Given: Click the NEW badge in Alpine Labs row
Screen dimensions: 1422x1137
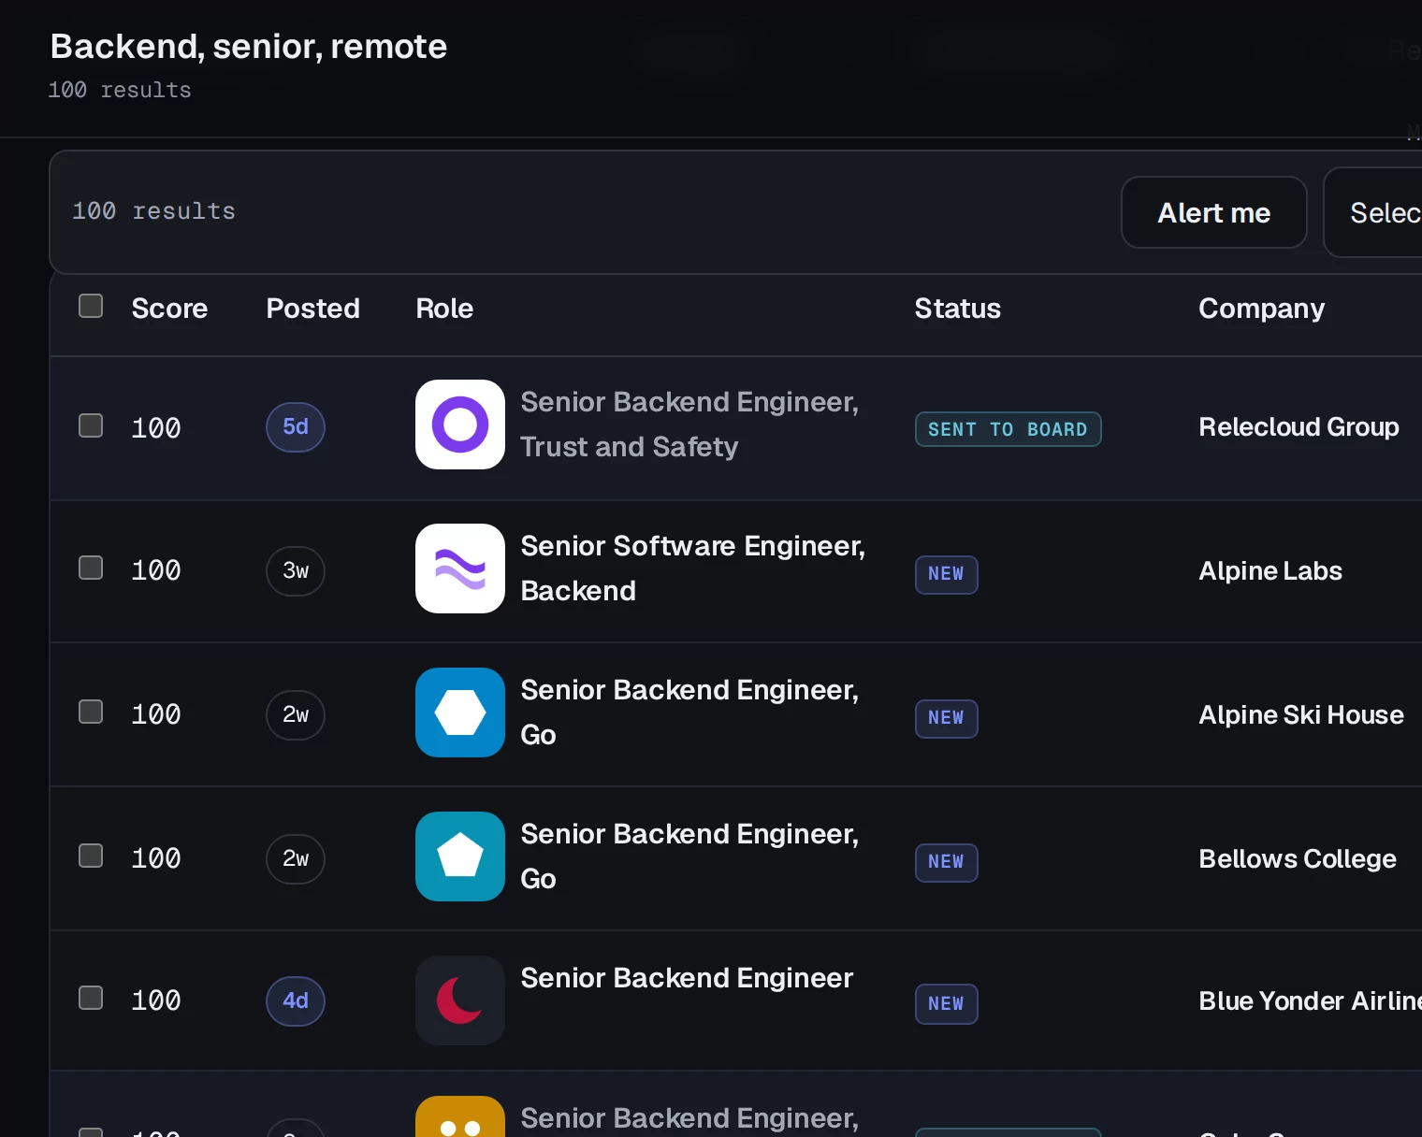Looking at the screenshot, I should pos(946,574).
